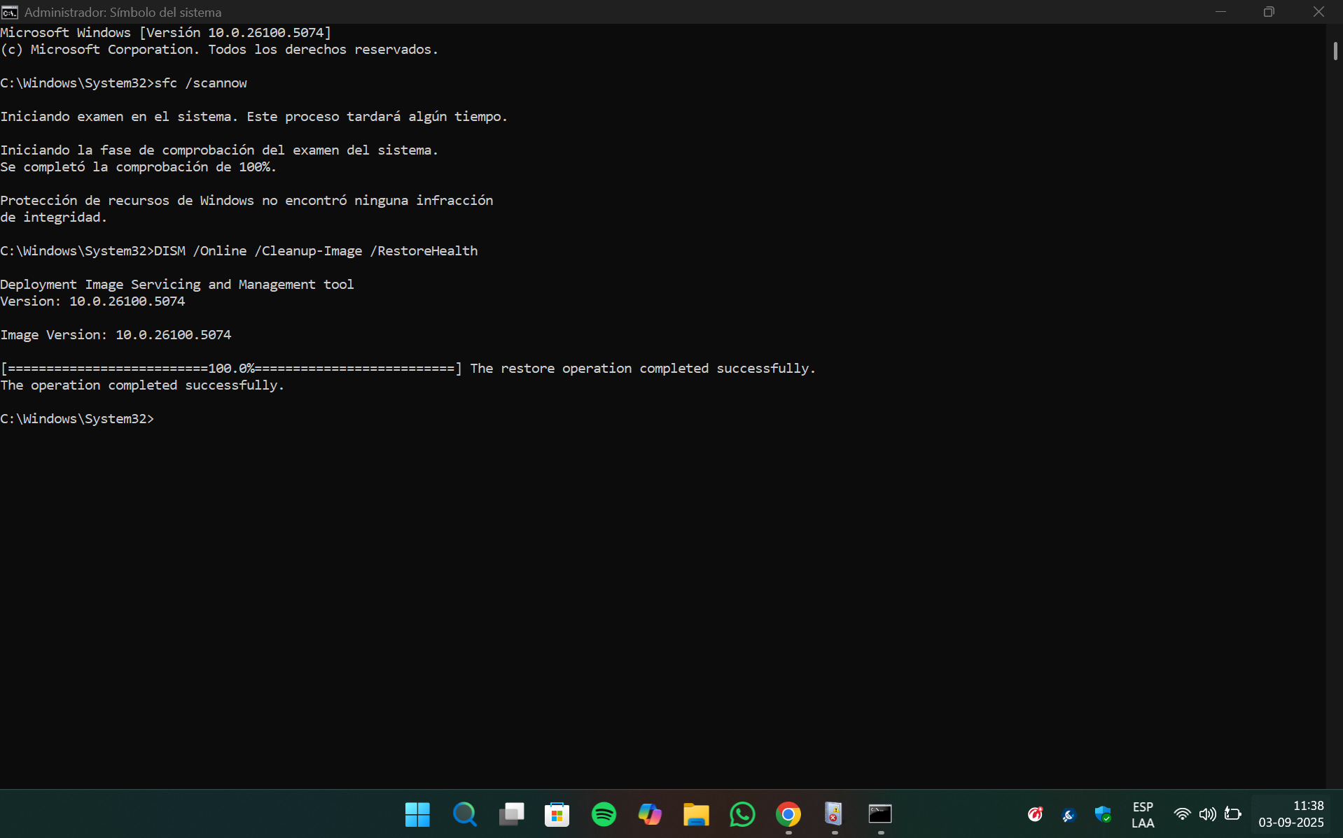Image resolution: width=1343 pixels, height=838 pixels.
Task: Launch Microsoft Store from taskbar
Action: [x=557, y=814]
